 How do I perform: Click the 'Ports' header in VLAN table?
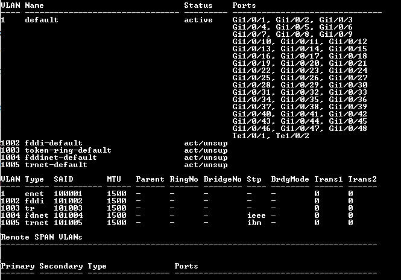pyautogui.click(x=244, y=5)
